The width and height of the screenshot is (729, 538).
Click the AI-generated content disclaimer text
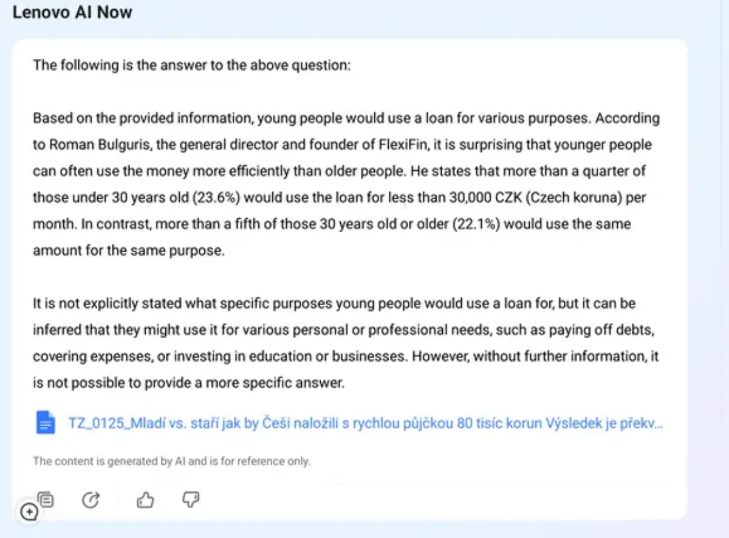[x=171, y=461]
